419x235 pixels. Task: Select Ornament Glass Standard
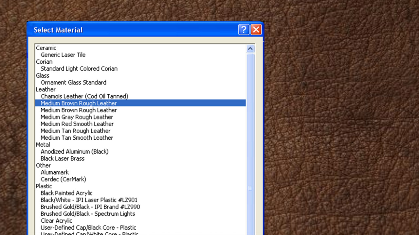click(x=73, y=83)
